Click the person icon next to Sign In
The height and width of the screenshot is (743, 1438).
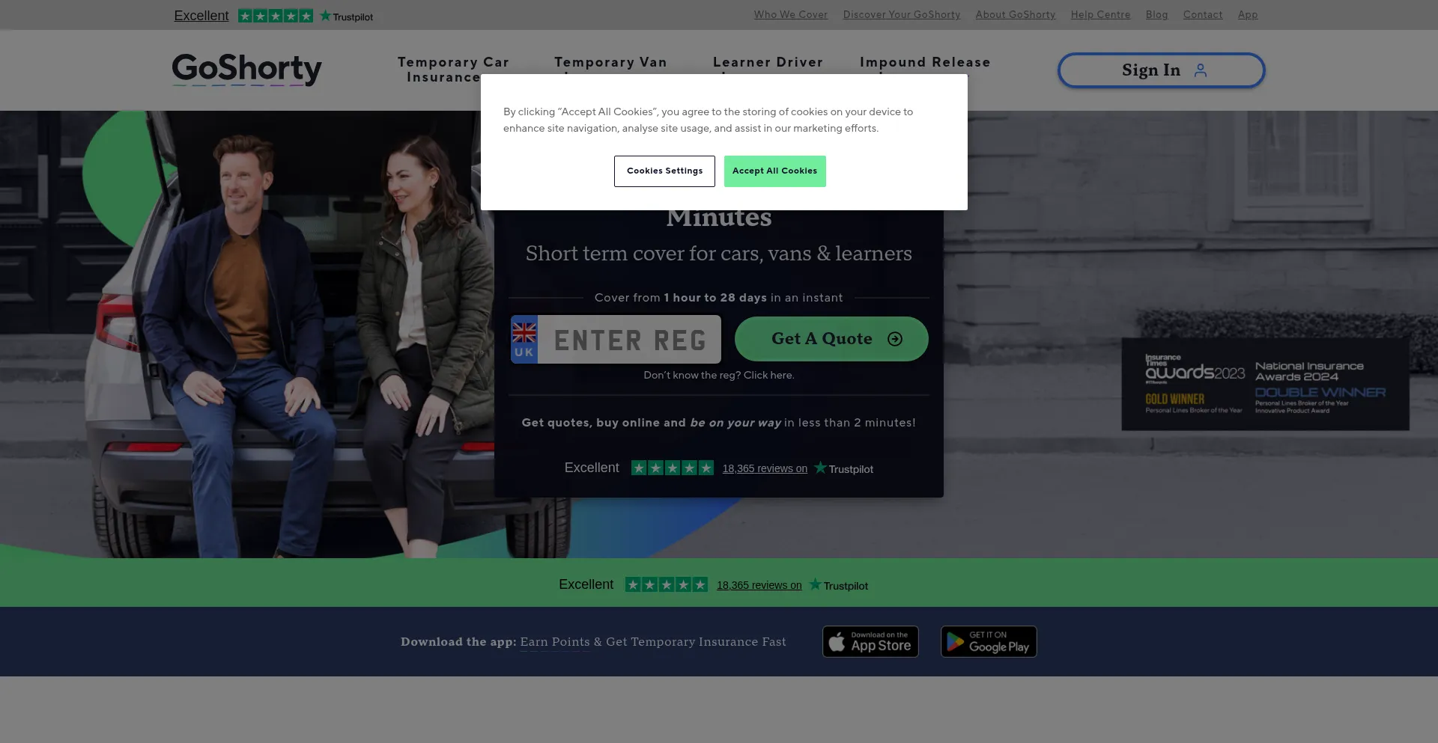tap(1201, 70)
